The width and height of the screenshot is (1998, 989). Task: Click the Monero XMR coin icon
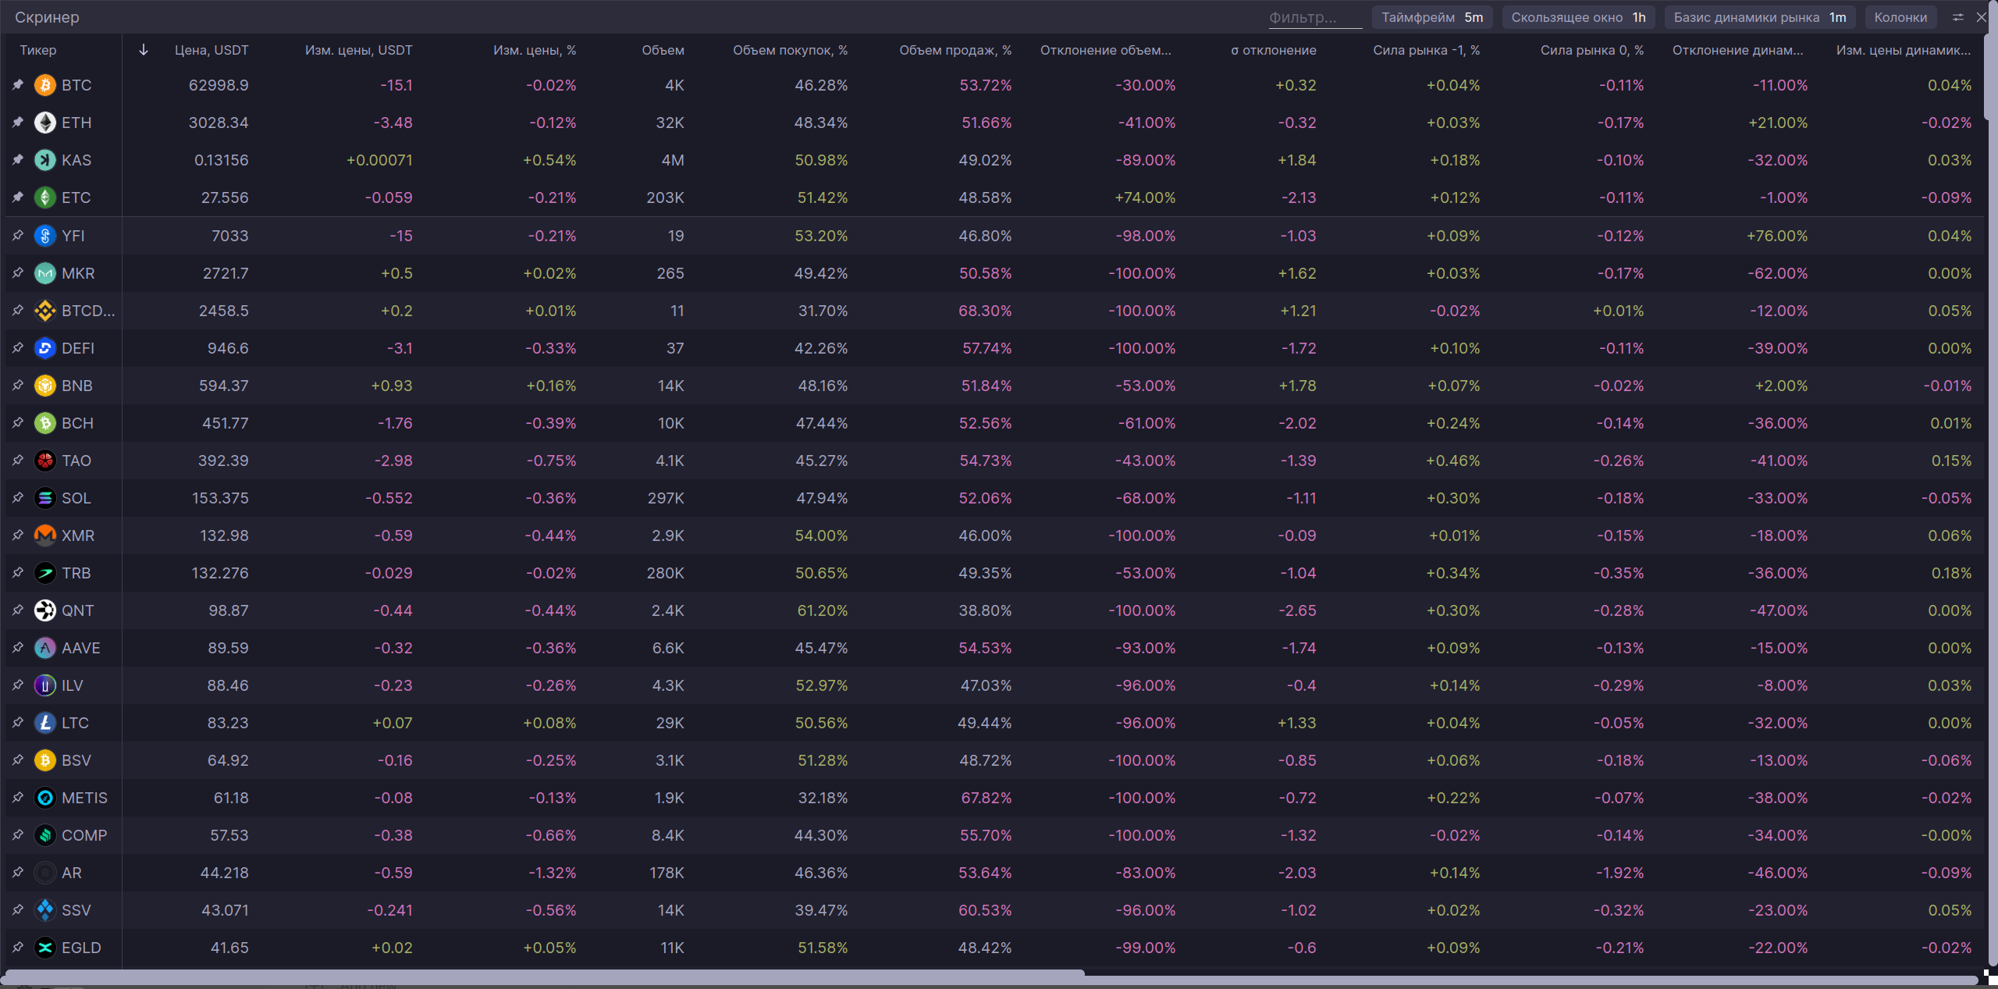click(x=45, y=535)
